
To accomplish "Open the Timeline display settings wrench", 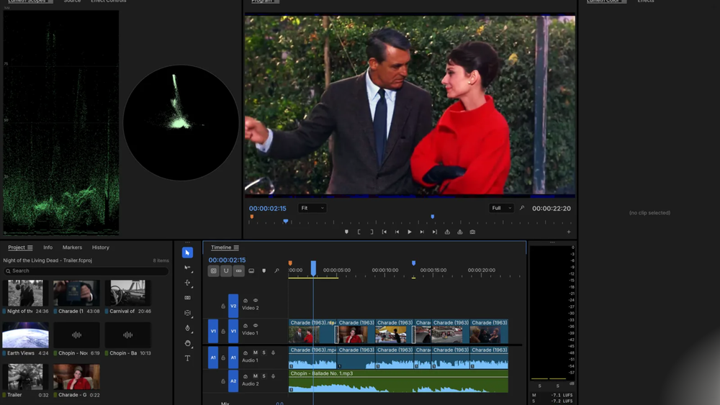I will coord(276,271).
